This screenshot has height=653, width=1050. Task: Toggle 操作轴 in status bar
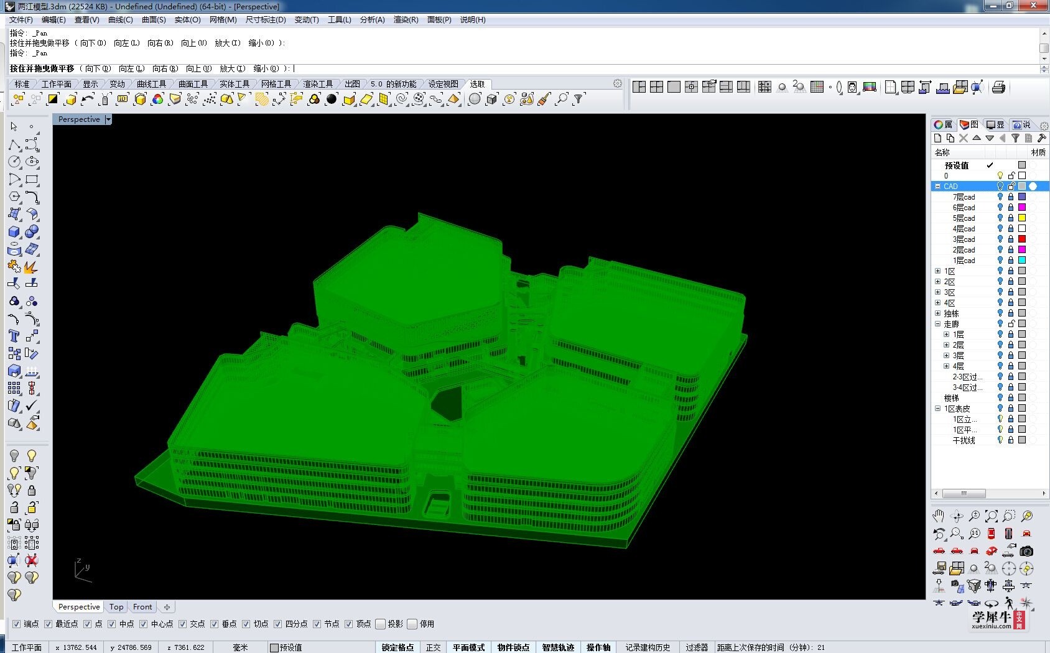(x=598, y=647)
